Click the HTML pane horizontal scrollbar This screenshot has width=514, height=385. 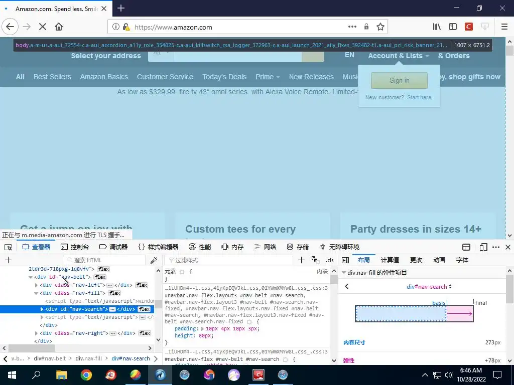coord(31,348)
